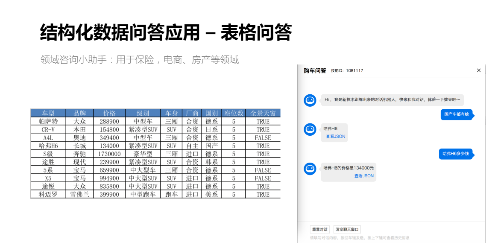Select the 5系 cell in the table
Image resolution: width=492 pixels, height=251 pixels.
[x=48, y=170]
